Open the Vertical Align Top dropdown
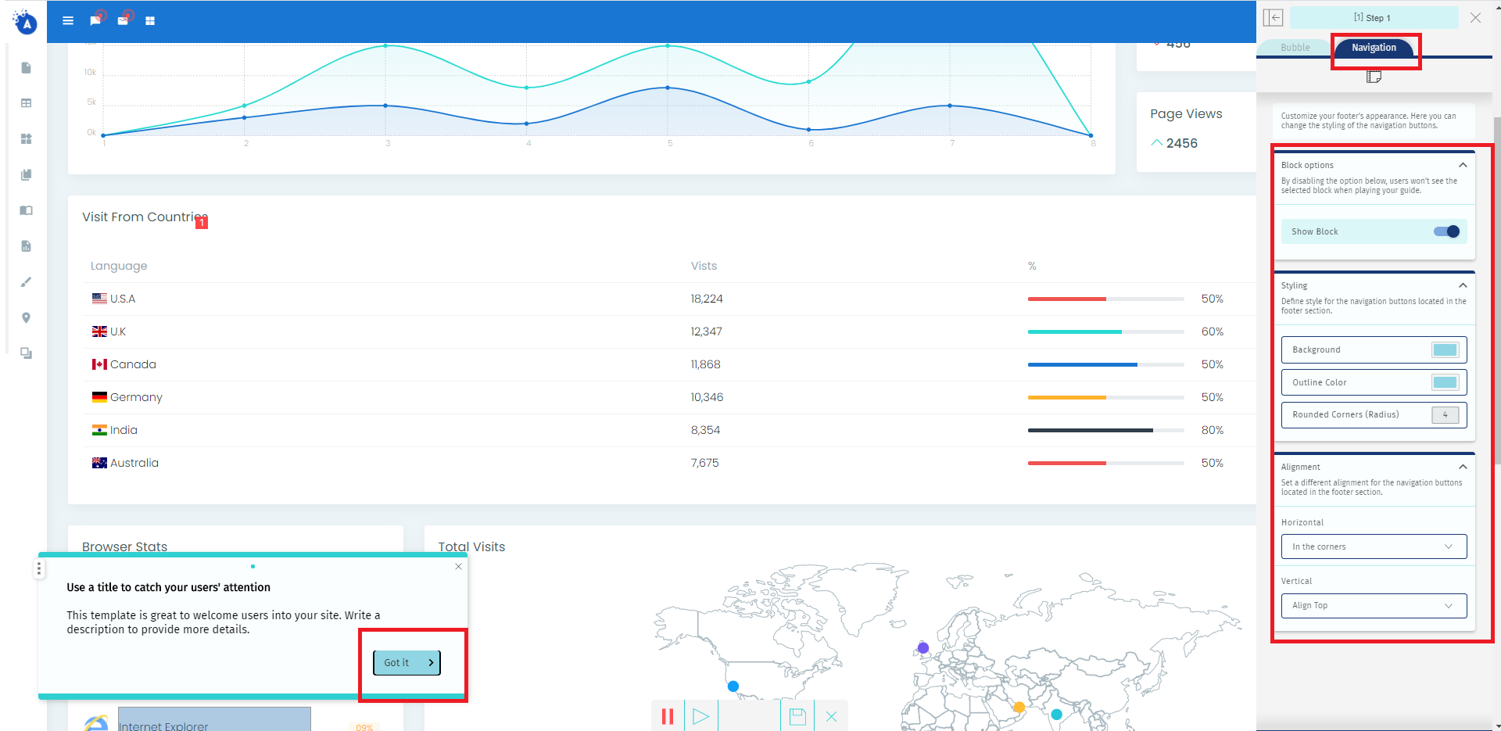The width and height of the screenshot is (1501, 731). pos(1374,606)
